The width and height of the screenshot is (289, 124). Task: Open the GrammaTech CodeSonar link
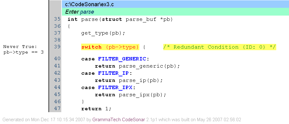119,120
